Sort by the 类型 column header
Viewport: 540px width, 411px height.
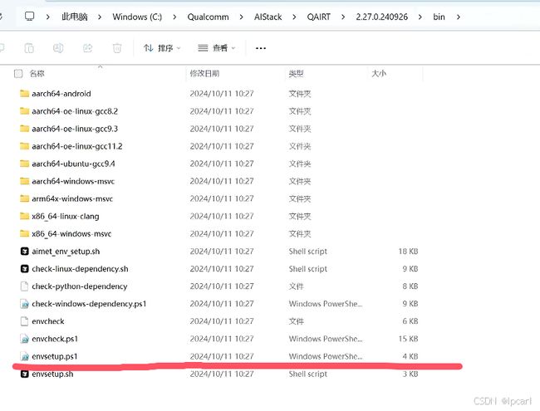pyautogui.click(x=297, y=73)
